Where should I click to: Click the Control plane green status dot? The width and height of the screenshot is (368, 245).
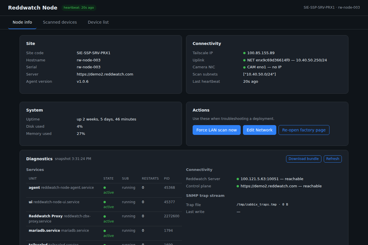238,186
